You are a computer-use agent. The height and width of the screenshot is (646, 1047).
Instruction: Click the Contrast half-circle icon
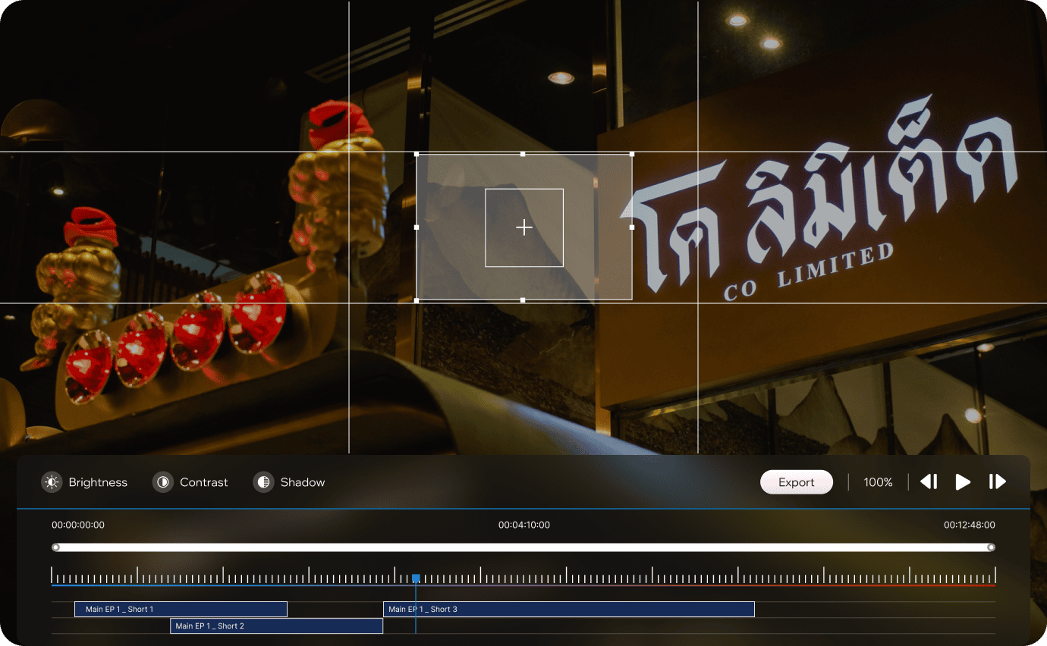click(163, 482)
